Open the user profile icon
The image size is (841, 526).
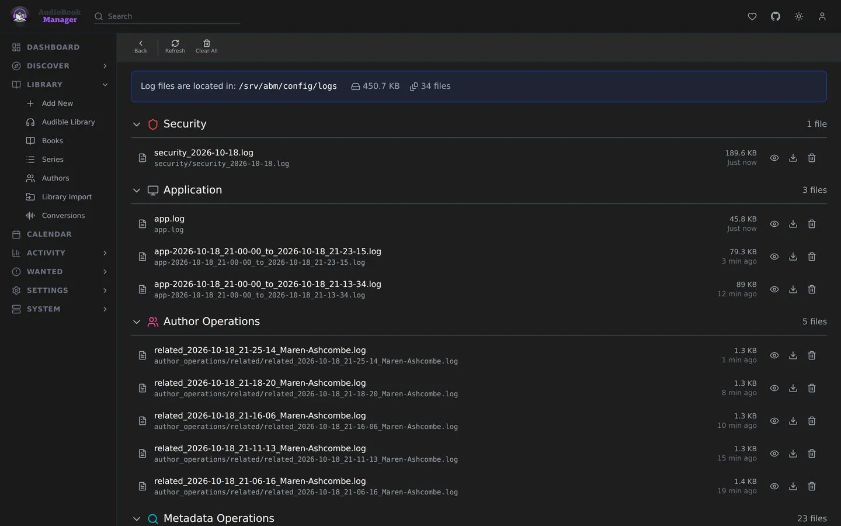click(822, 16)
